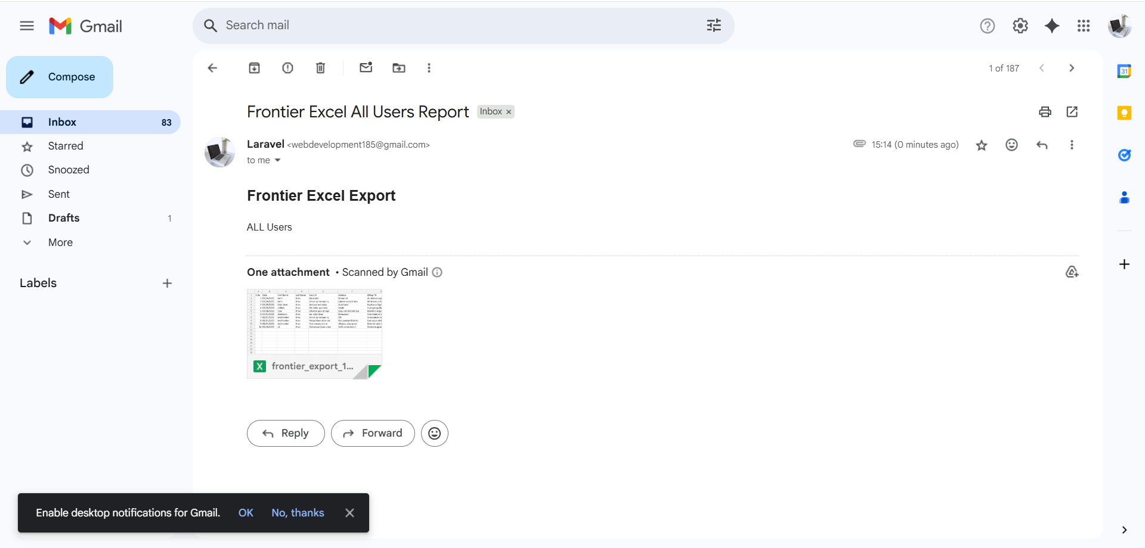Delete the email with the trash icon

coord(320,68)
